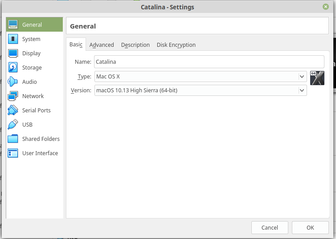Open Shared Folders icon
Screen dimensions: 336x239
[x=13, y=139]
